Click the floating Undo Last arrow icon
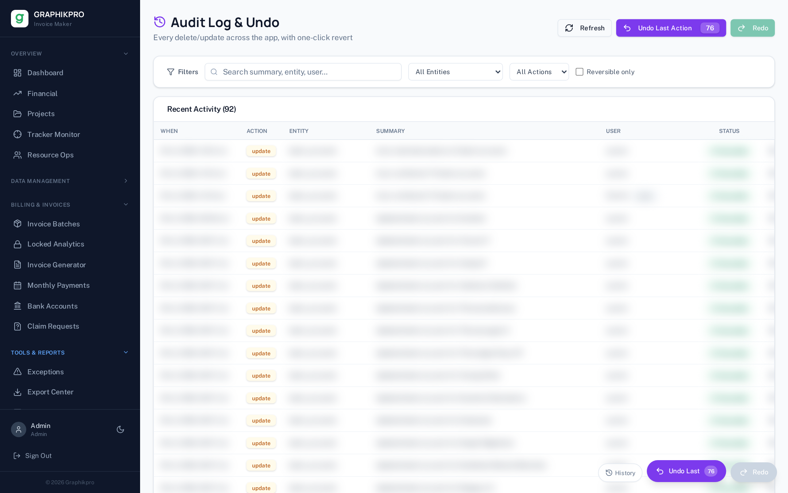The image size is (788, 493). [660, 471]
